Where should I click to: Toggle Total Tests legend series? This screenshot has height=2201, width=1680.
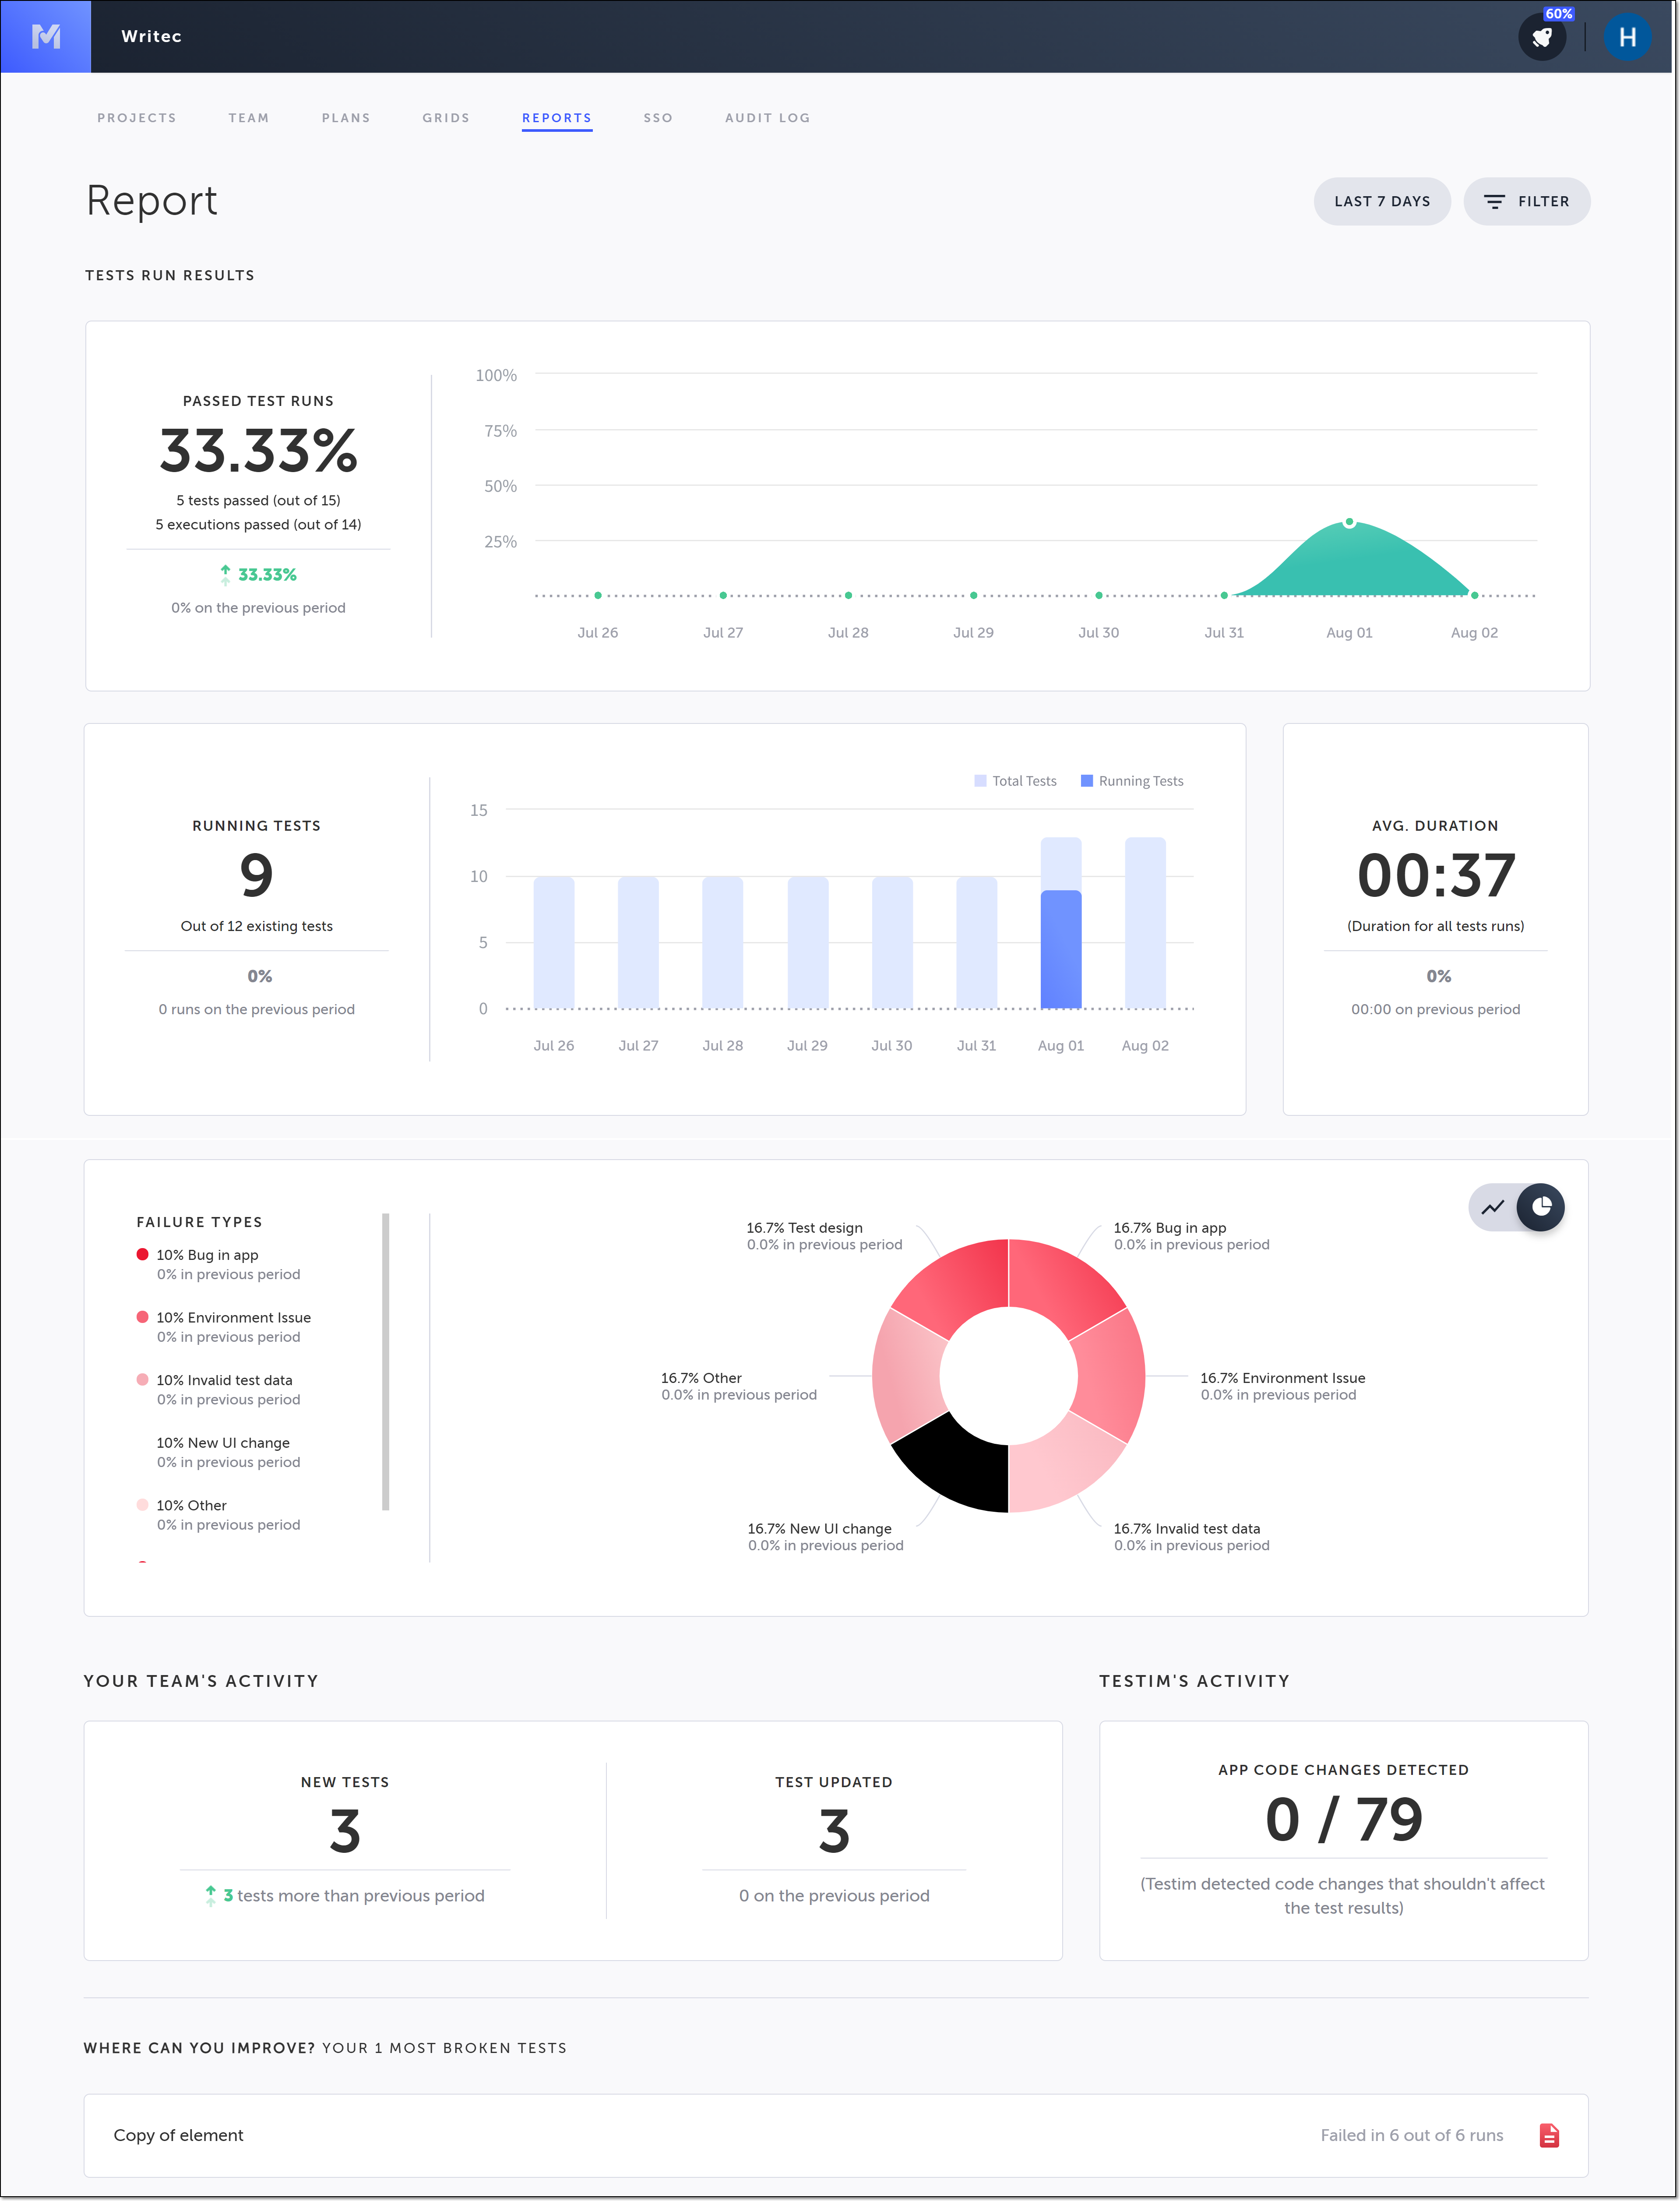pos(1015,781)
